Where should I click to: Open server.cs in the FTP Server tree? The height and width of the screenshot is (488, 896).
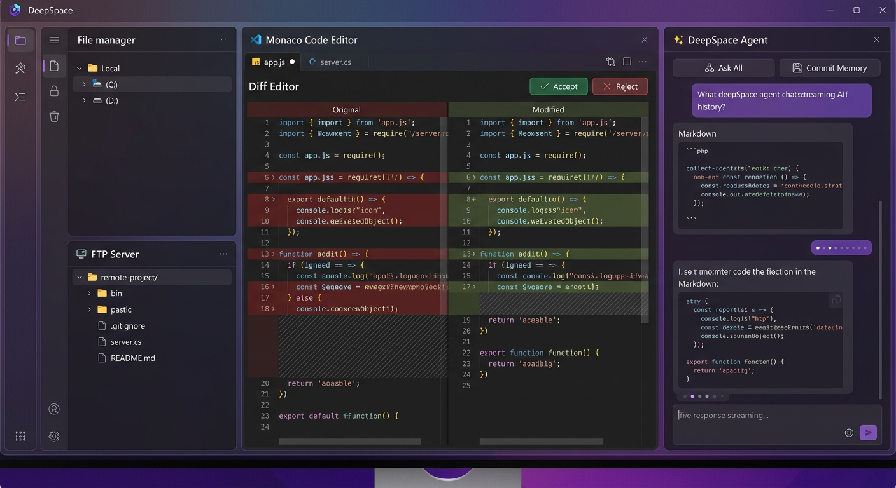click(126, 342)
